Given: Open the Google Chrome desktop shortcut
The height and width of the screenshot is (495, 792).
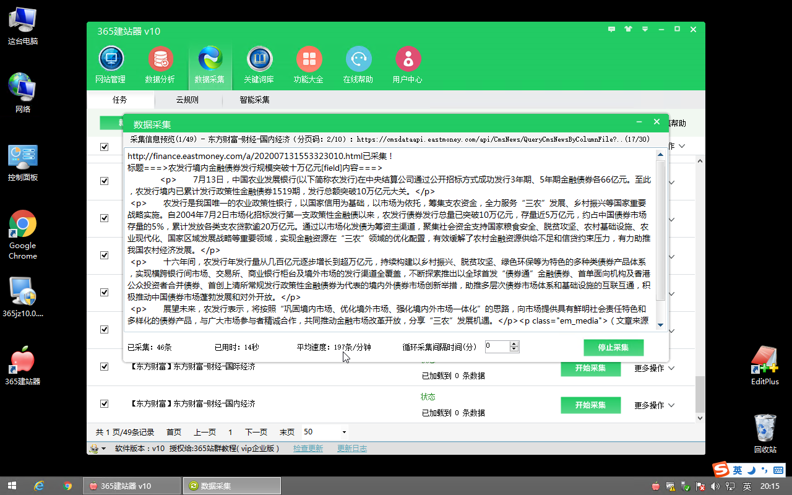Looking at the screenshot, I should point(23,235).
